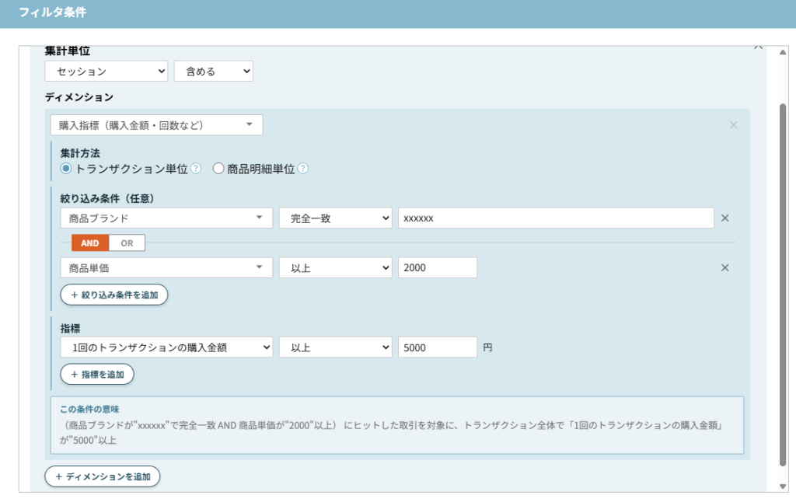Screen dimensions: 796x499
Task: Remove the 商品ブランド filter row
Action: (725, 218)
